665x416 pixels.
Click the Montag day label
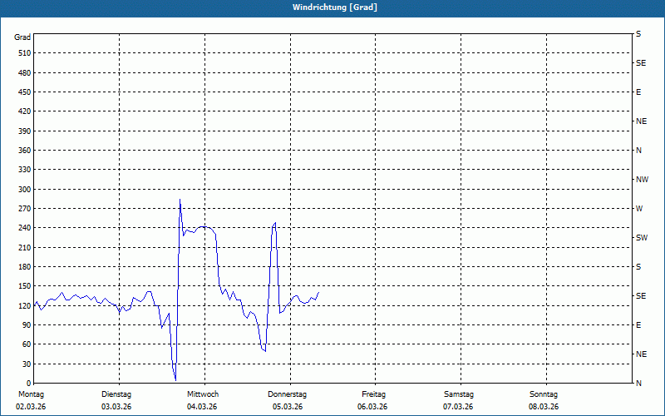(31, 394)
